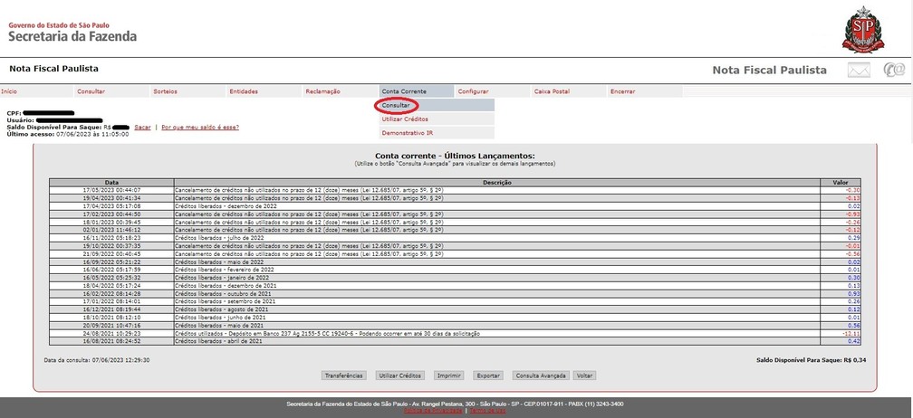Image resolution: width=913 pixels, height=418 pixels.
Task: Click 'Créditos liberados - abril de 2021'
Action: (219, 341)
